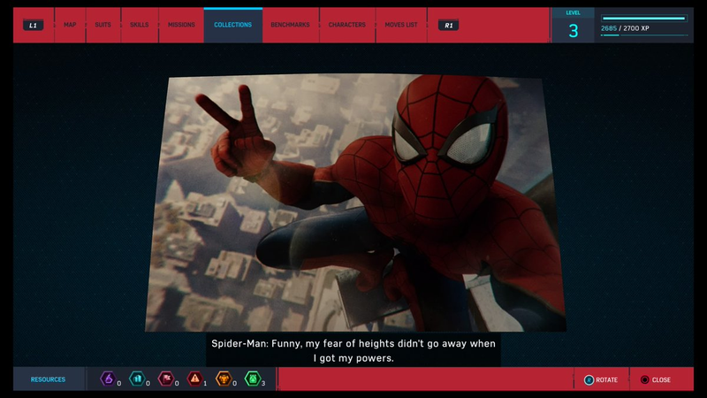
Task: Click the 2685 / 2700 XP text
Action: click(x=625, y=28)
